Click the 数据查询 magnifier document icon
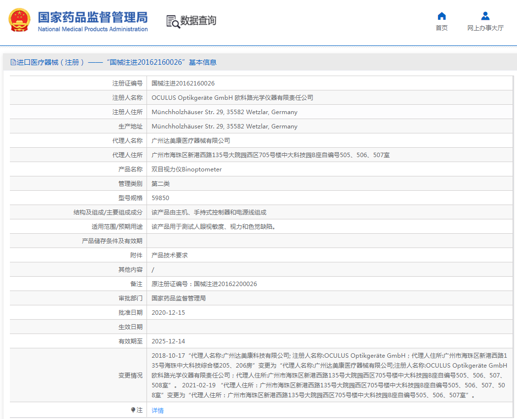The width and height of the screenshot is (517, 419). click(173, 21)
